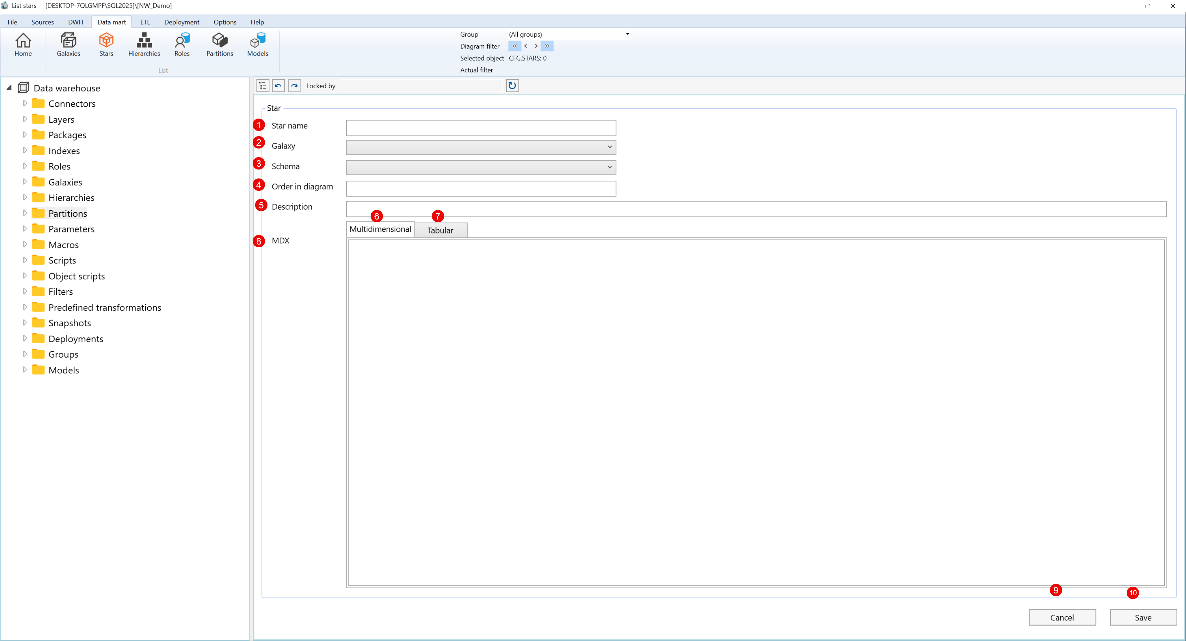Click the Home ribbon icon
The image size is (1186, 641).
(x=23, y=45)
